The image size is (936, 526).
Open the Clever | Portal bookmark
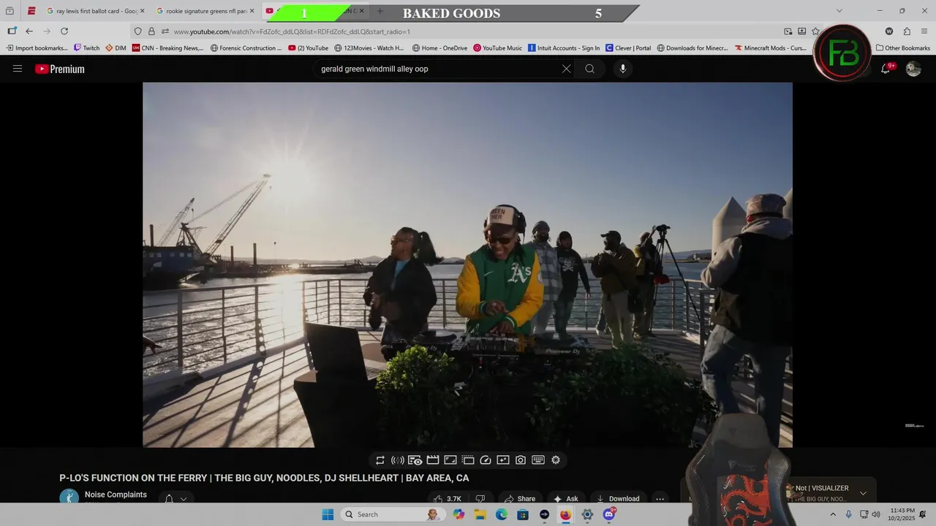627,48
